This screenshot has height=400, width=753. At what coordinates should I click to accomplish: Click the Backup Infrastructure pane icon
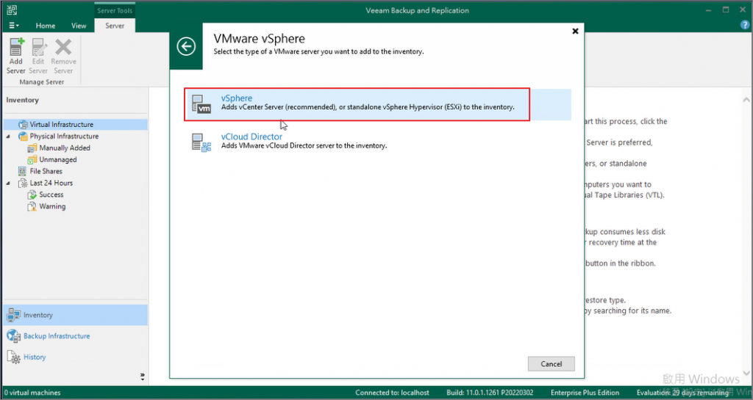tap(13, 336)
